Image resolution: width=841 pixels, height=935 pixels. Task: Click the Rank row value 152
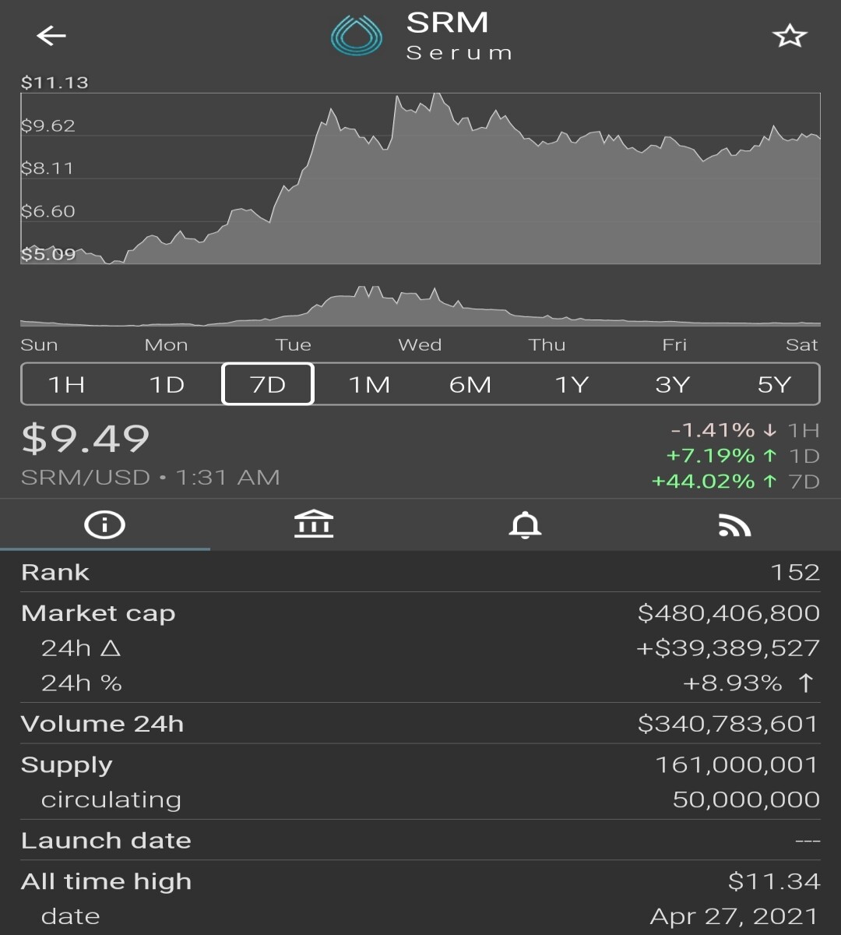[x=795, y=573]
